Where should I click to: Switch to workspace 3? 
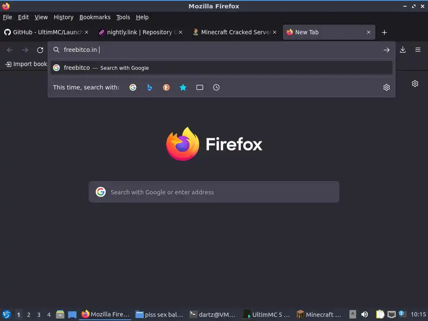(39, 315)
